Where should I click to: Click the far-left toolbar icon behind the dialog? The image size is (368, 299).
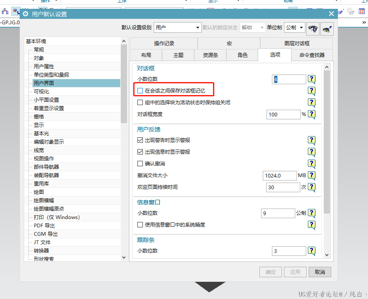(x=5, y=11)
